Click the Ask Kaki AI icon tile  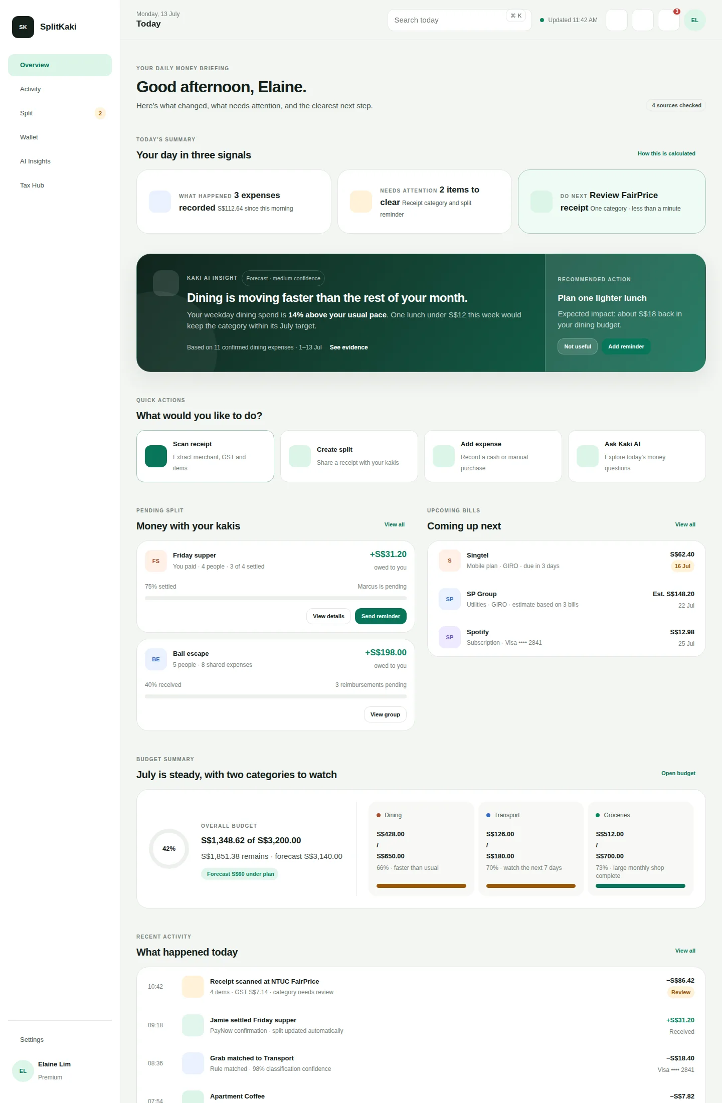pos(588,456)
